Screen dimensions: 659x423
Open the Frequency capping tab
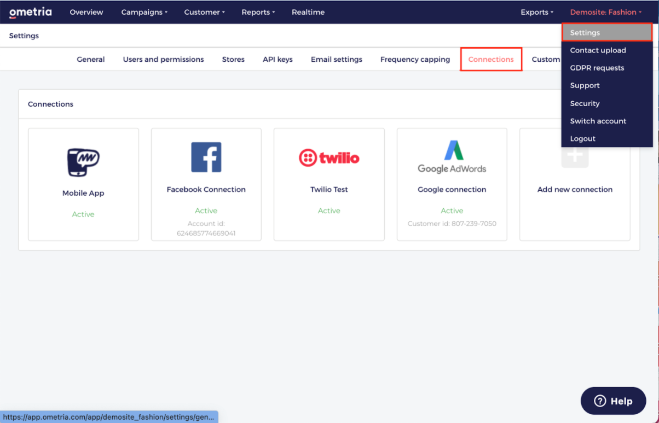(415, 59)
